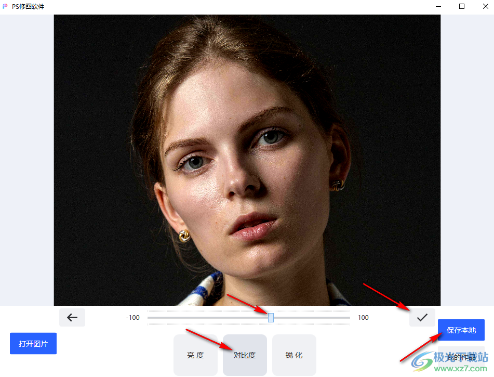Click the back arrow icon
This screenshot has width=494, height=377.
point(72,317)
